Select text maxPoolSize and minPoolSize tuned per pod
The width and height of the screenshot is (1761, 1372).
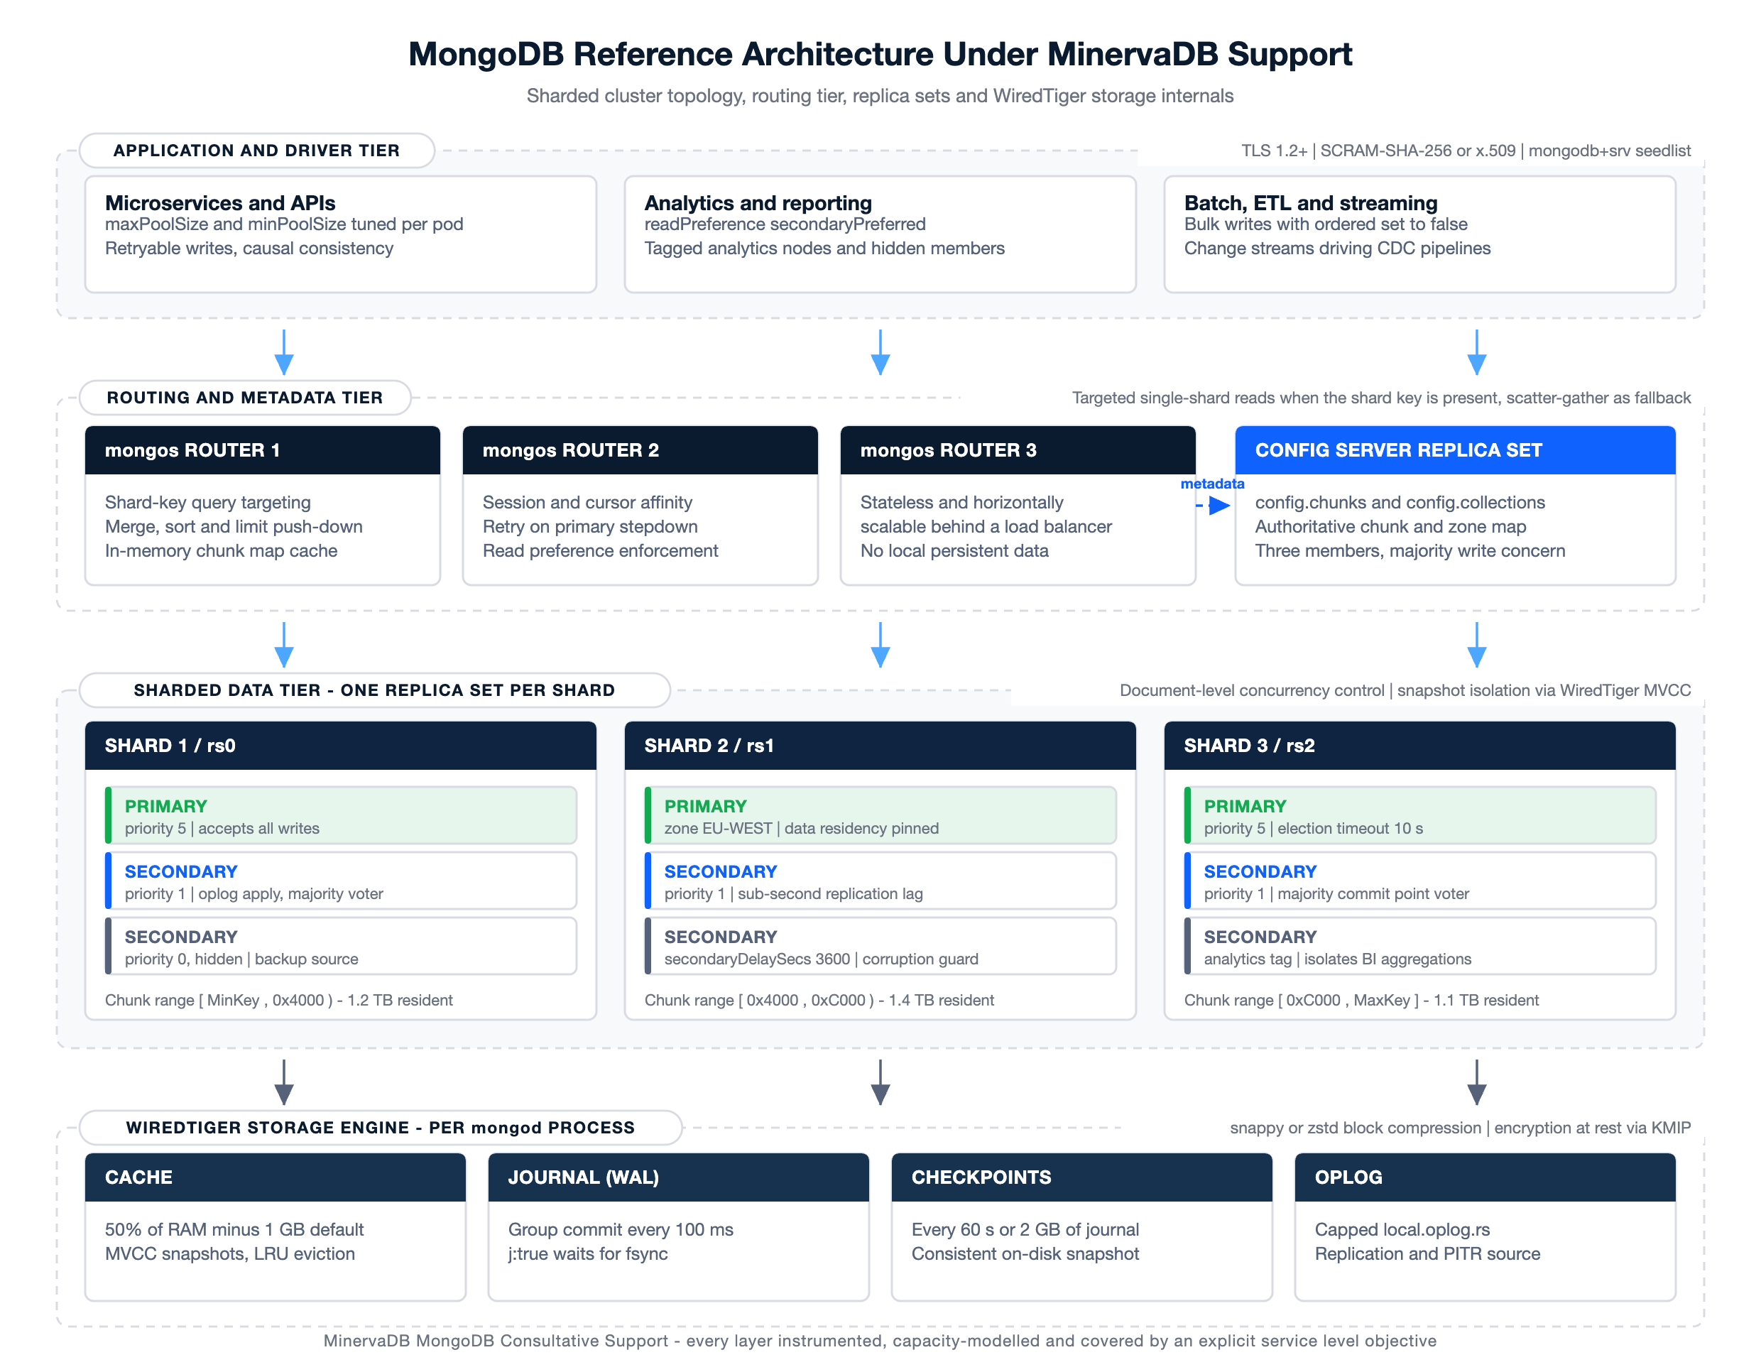click(284, 224)
